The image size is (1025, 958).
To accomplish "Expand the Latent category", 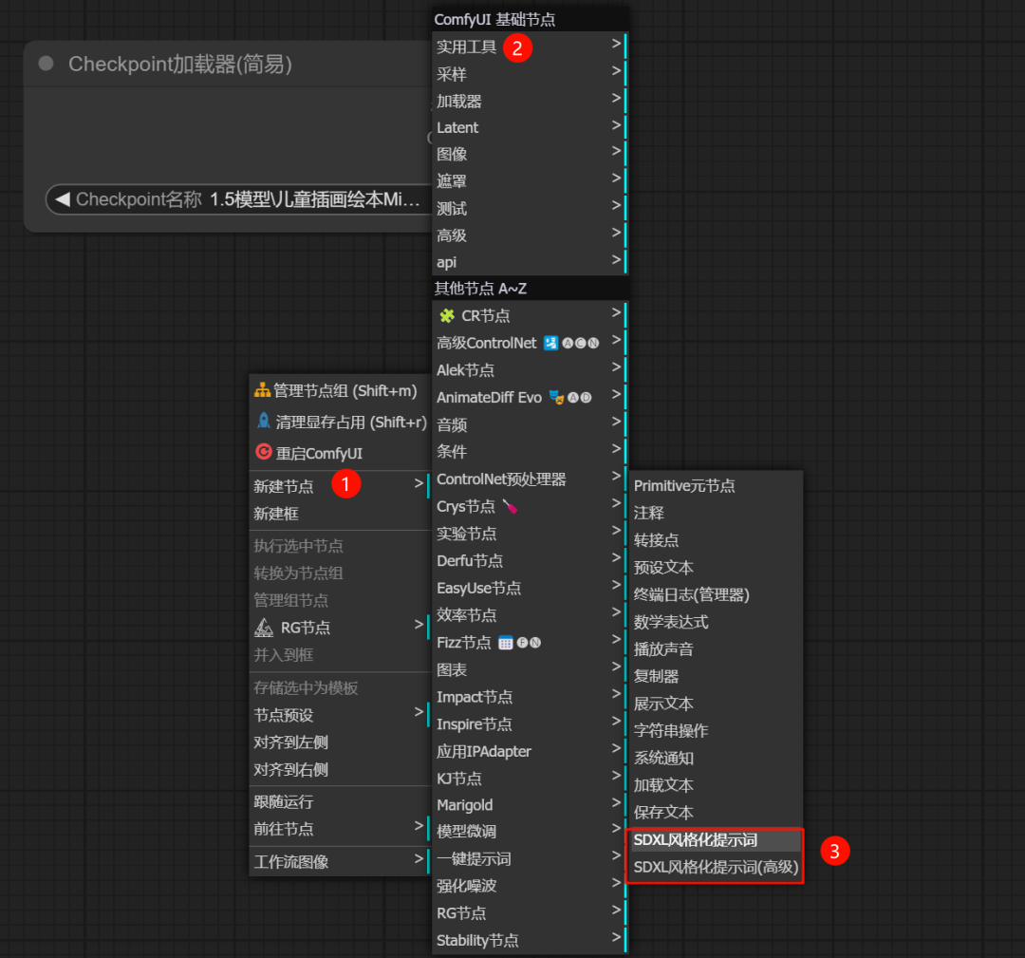I will coord(530,127).
